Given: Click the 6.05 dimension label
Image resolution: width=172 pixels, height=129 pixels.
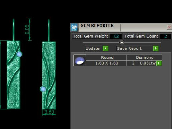Looking at the screenshot, I should click(27, 29).
